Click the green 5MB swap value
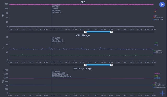The height and width of the screenshot is (97, 167). tap(156, 76)
